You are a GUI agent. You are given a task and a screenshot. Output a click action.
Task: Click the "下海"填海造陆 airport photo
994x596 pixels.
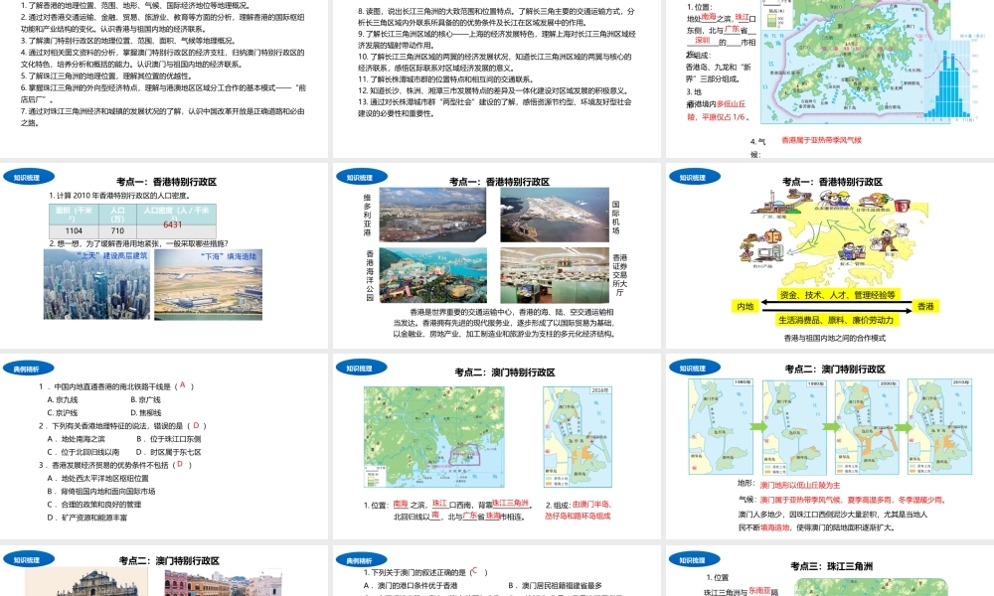point(208,284)
